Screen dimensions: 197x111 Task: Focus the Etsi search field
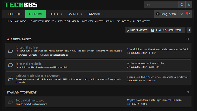point(161,5)
